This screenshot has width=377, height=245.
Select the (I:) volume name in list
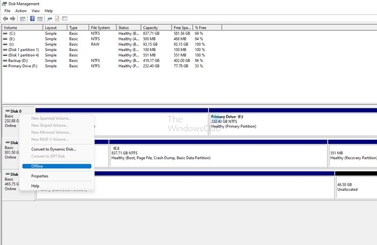11,45
